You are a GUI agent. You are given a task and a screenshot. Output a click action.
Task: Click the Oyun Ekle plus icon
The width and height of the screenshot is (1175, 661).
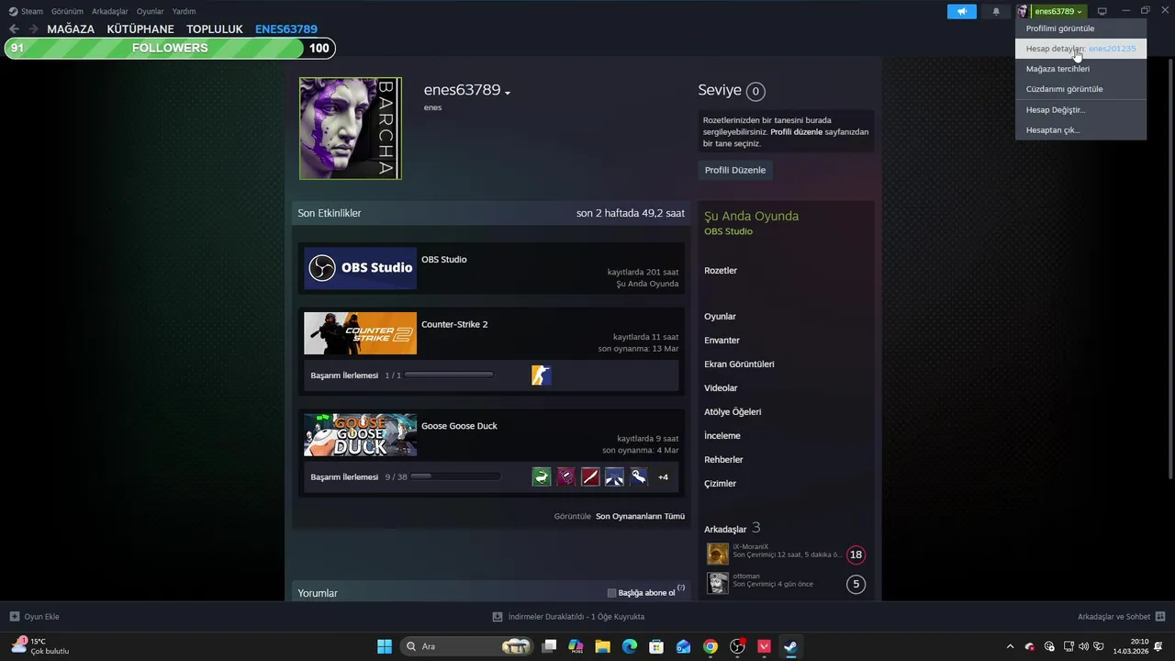point(15,617)
